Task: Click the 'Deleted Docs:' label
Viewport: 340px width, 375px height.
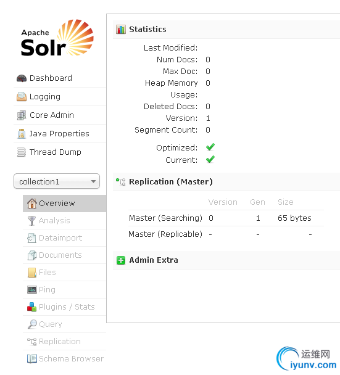Action: [170, 107]
